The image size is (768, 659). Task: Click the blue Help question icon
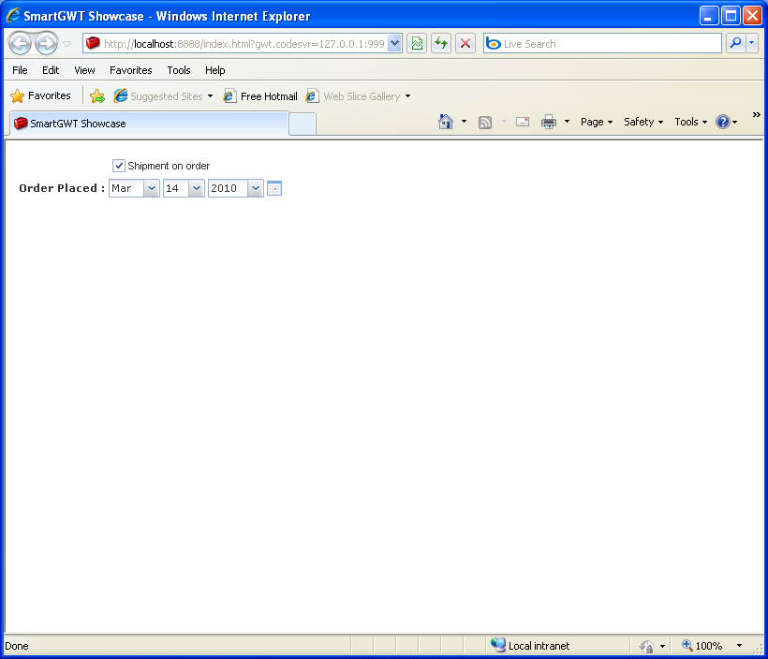tap(723, 122)
